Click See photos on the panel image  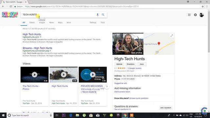(x=136, y=53)
